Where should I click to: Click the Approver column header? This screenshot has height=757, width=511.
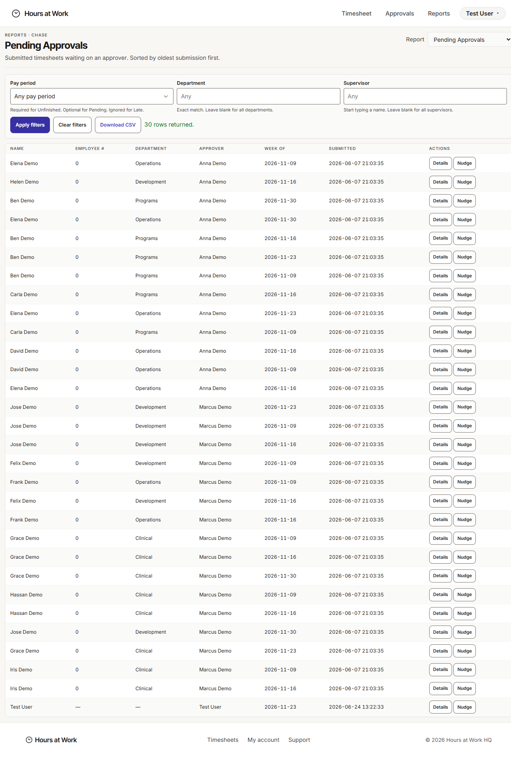tap(212, 149)
